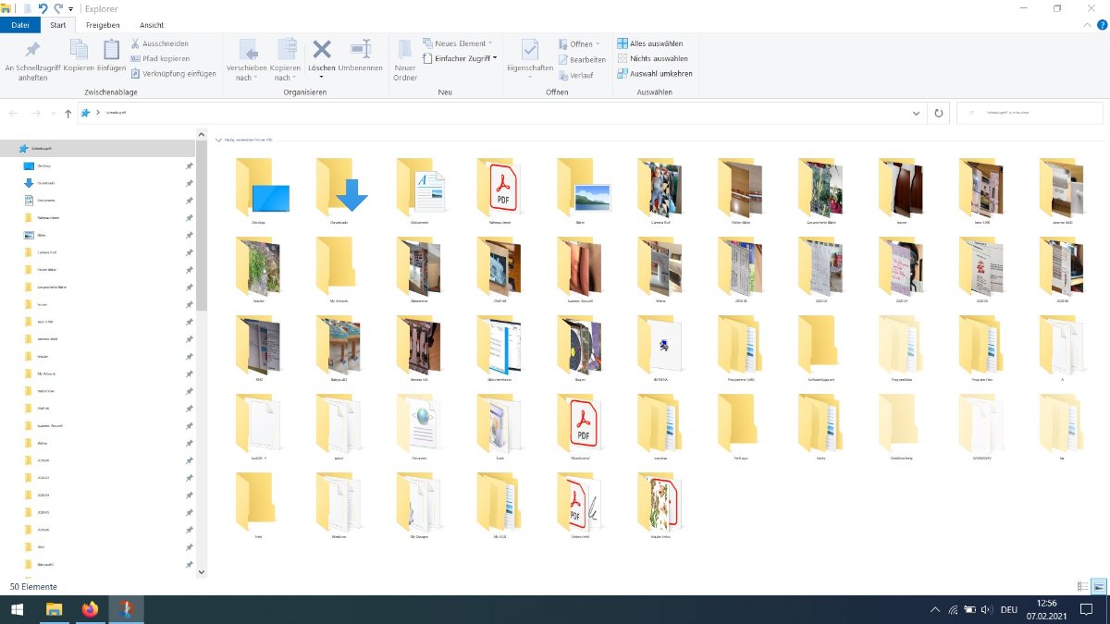The width and height of the screenshot is (1110, 624).
Task: Click the search box next to refresh
Action: pos(1030,113)
